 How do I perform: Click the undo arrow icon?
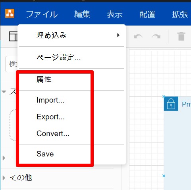[138, 36]
